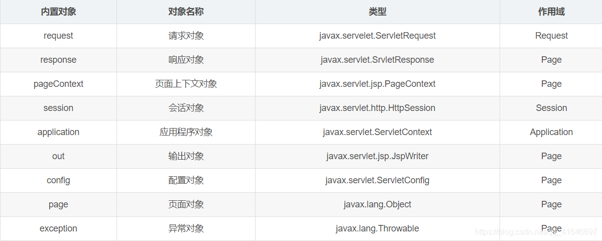Click the 对象名称 column header
This screenshot has width=602, height=241.
[x=186, y=12]
